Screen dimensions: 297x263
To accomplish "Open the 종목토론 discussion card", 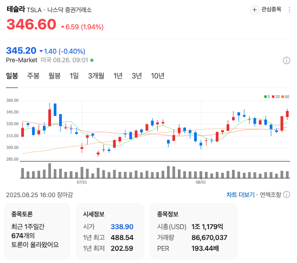I will point(37,231).
